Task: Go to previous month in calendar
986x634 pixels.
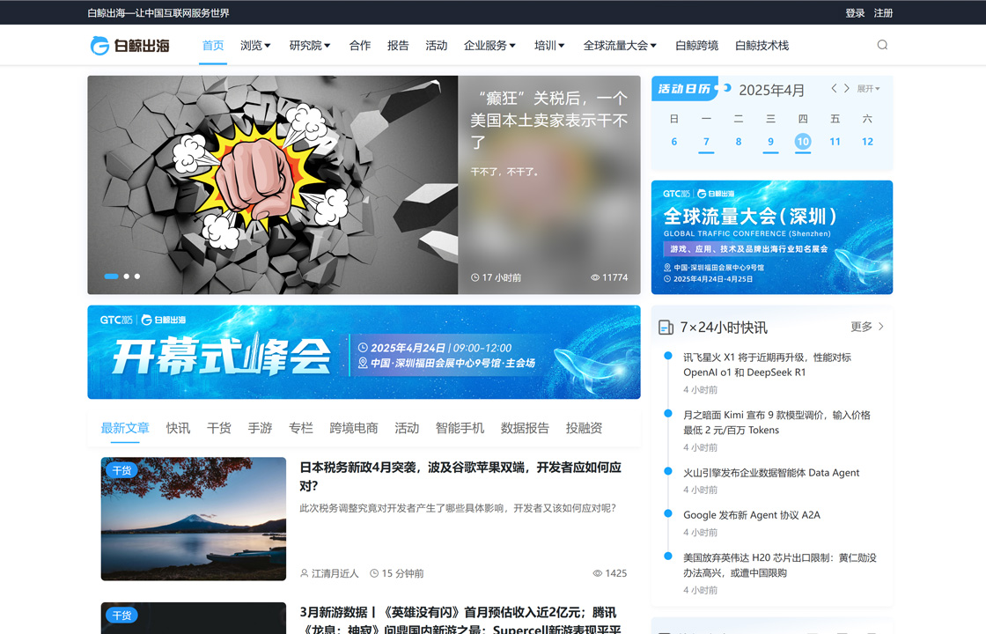Action: point(834,88)
